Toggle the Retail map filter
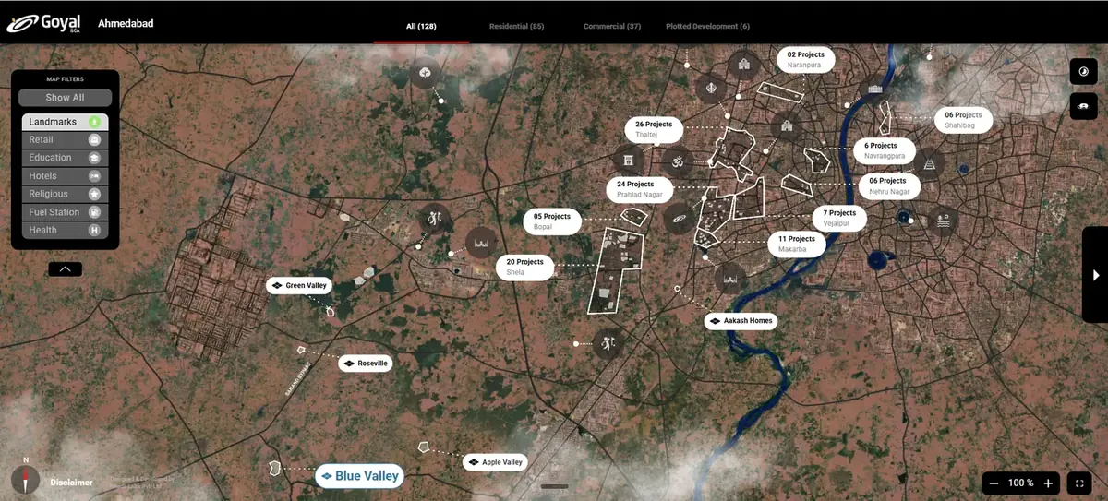The width and height of the screenshot is (1108, 501). [65, 139]
